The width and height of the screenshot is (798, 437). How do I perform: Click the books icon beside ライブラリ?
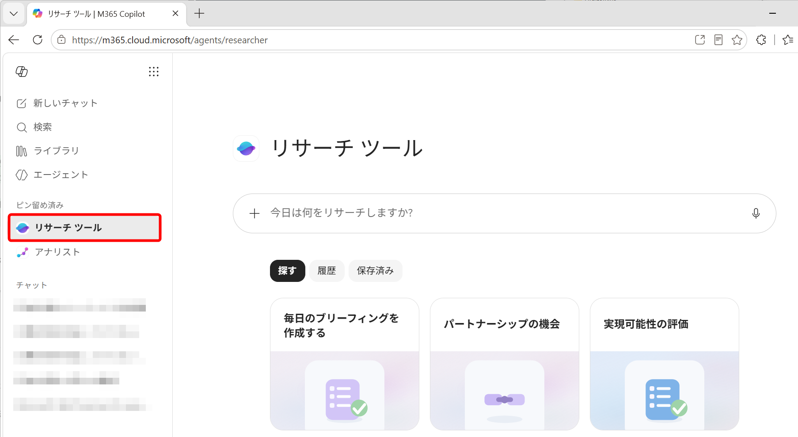(x=22, y=151)
